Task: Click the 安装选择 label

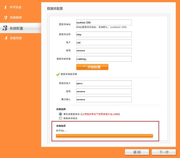Action: 61,109
